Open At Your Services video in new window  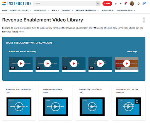[137, 101]
